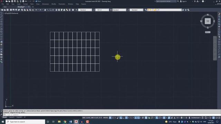This screenshot has width=221, height=124.
Task: Open the Draw menu
Action: [38, 4]
